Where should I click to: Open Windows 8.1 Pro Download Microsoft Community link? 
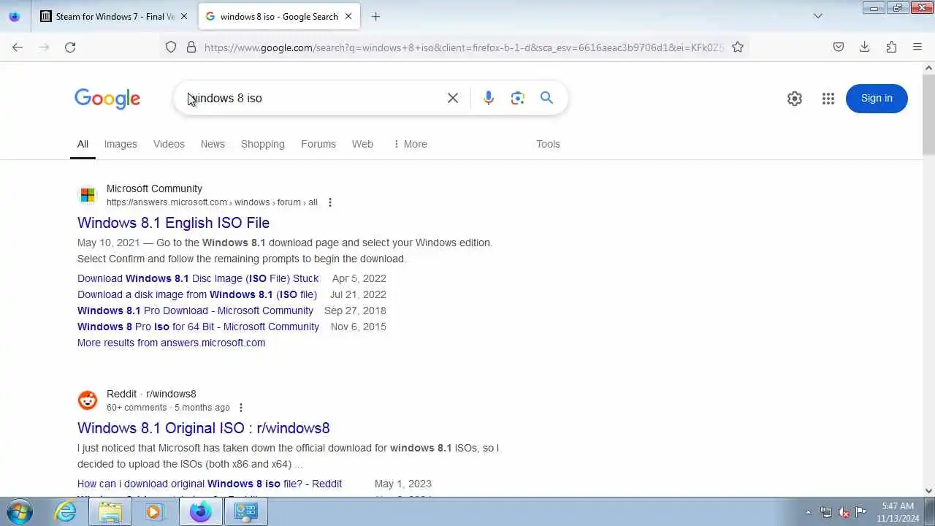tap(195, 310)
